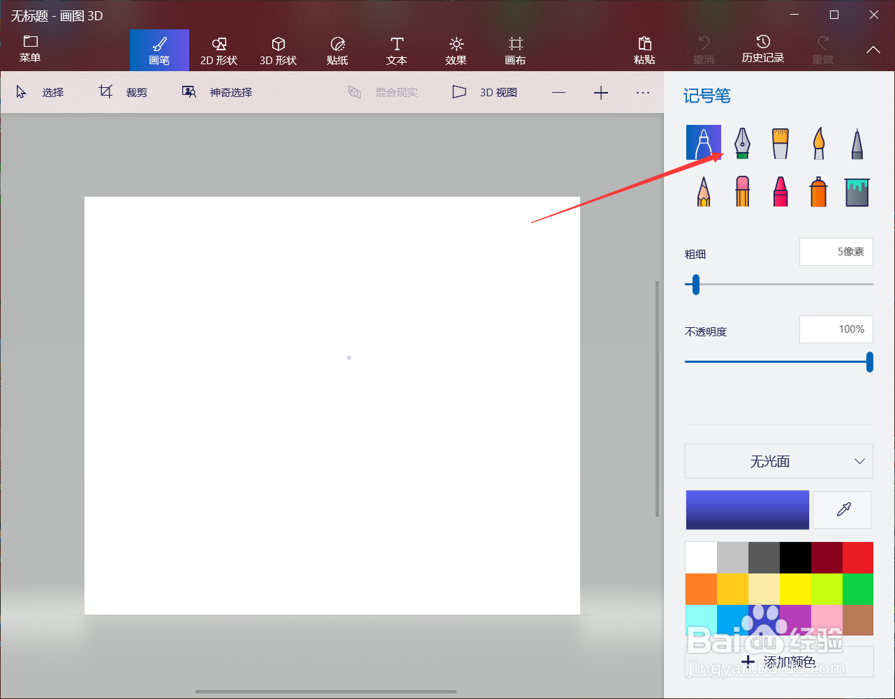
Task: Select the Spray can tool
Action: 818,190
